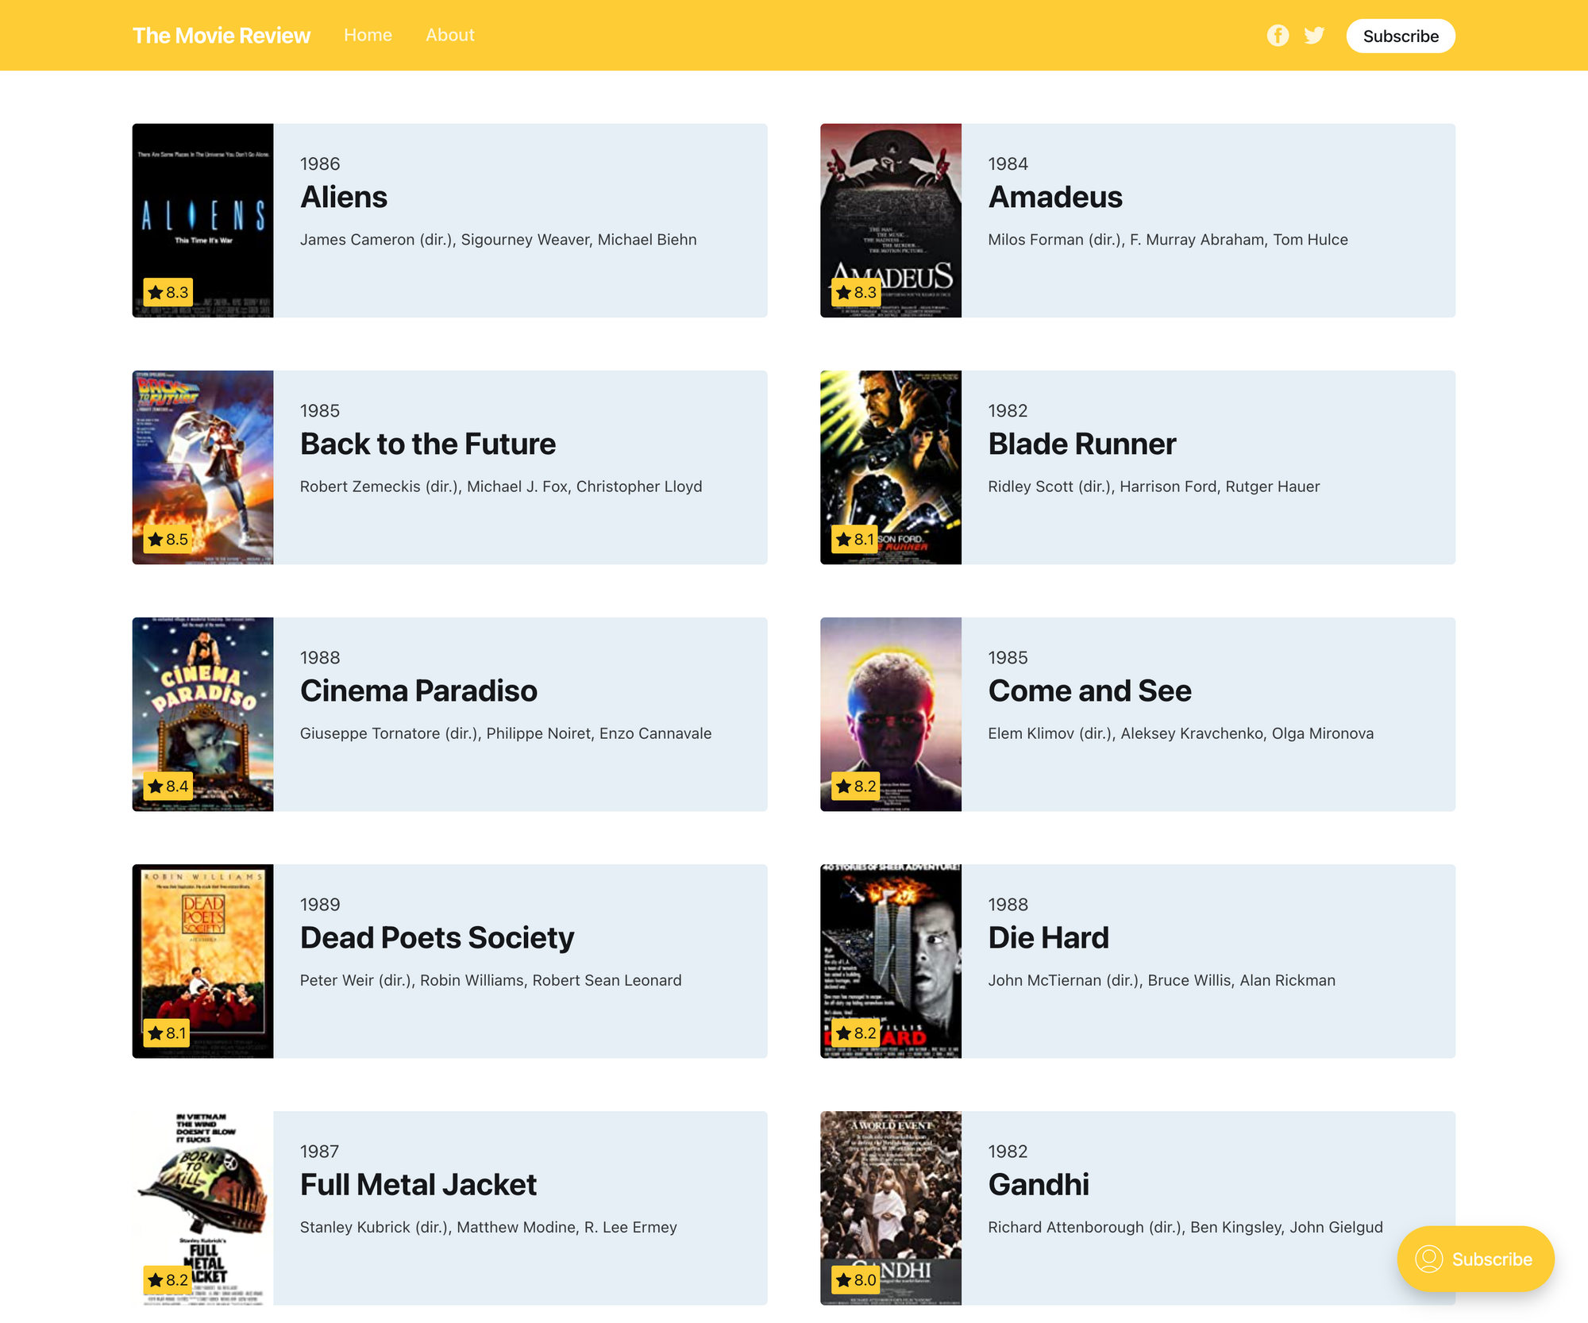This screenshot has width=1588, height=1323.
Task: Open the Dead Poets Society poster
Action: tap(202, 952)
